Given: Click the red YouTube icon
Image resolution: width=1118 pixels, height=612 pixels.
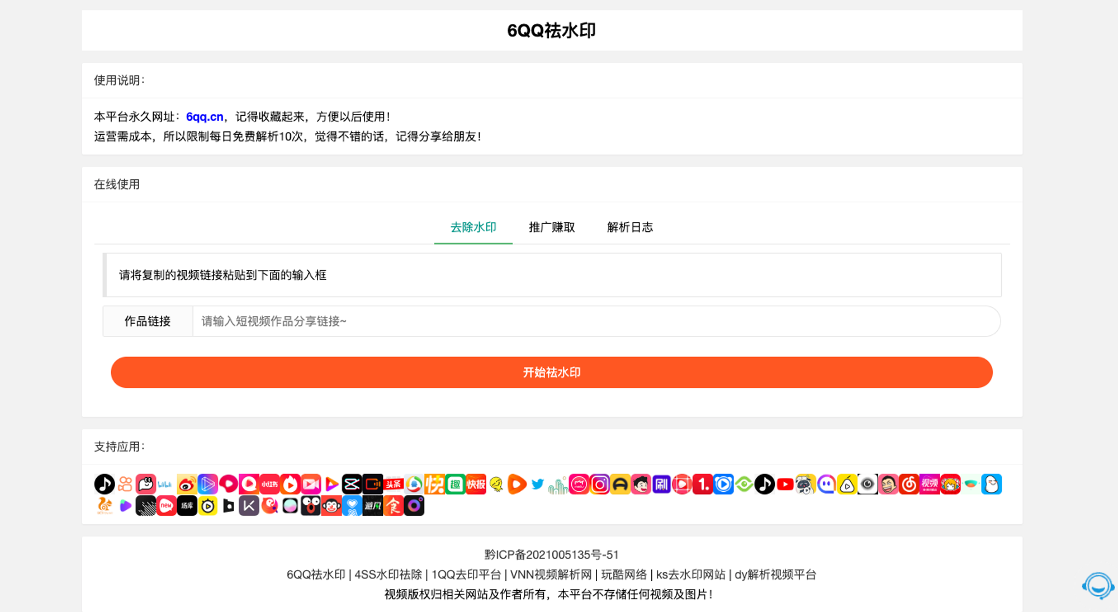Looking at the screenshot, I should (785, 484).
